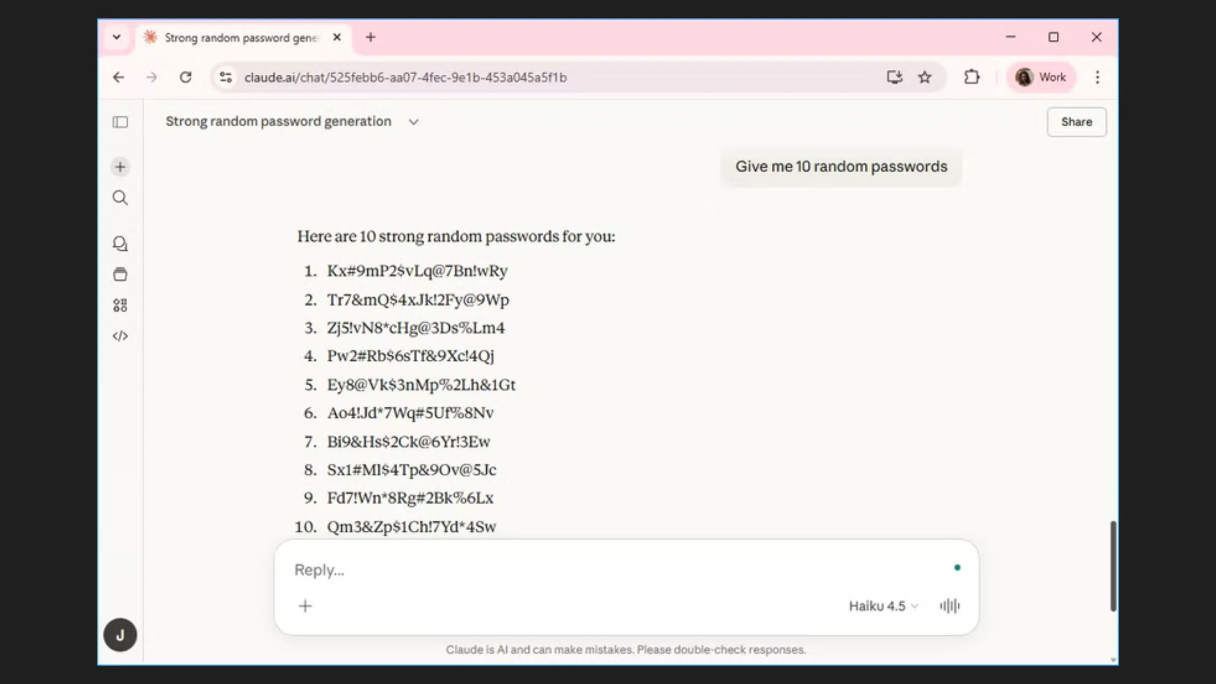The height and width of the screenshot is (684, 1216).
Task: Click the Share button
Action: coord(1076,122)
